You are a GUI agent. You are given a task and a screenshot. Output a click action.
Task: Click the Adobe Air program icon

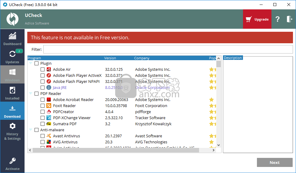point(49,69)
